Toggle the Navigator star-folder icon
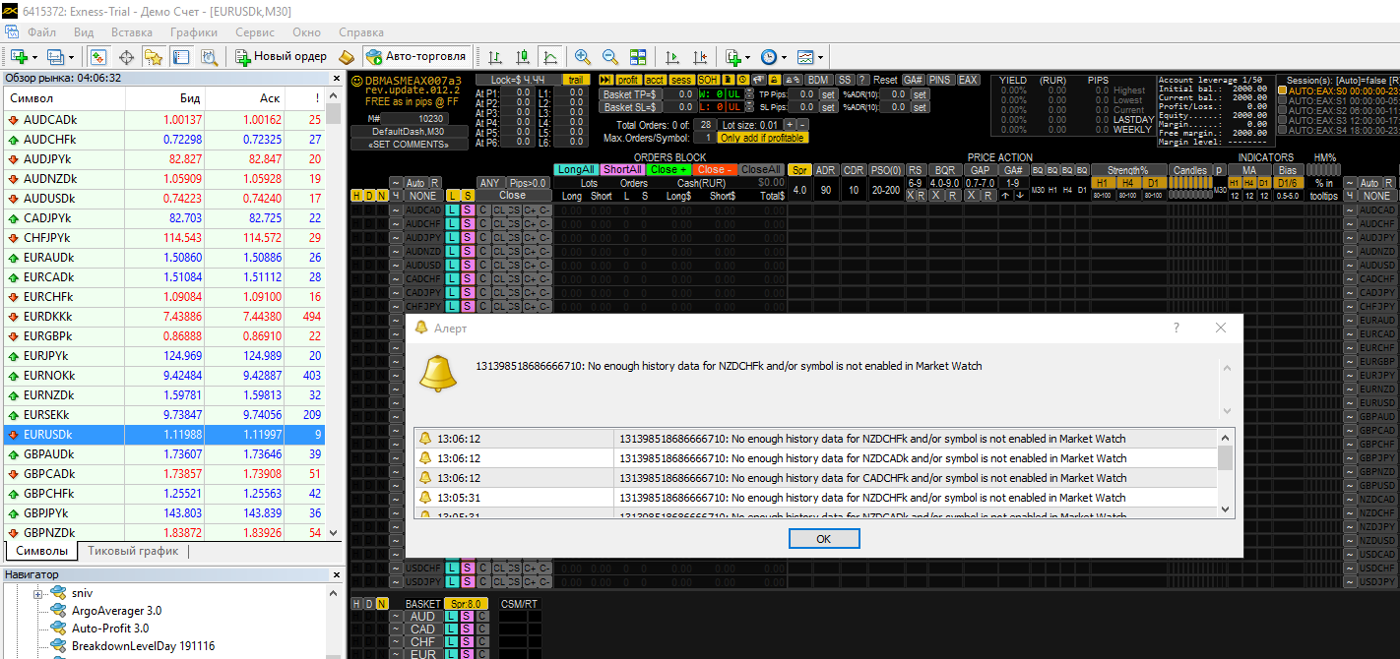 pos(153,56)
